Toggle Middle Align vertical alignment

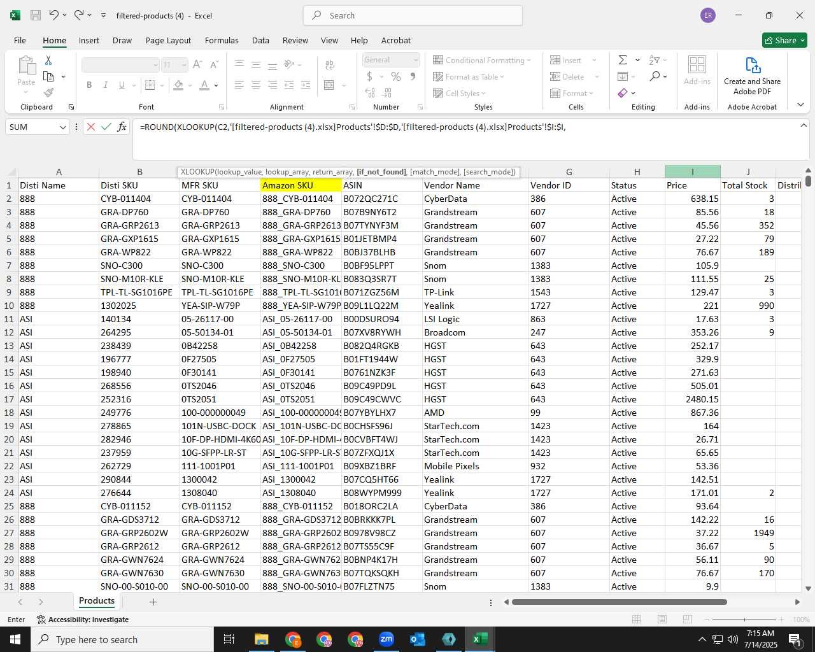tap(256, 65)
